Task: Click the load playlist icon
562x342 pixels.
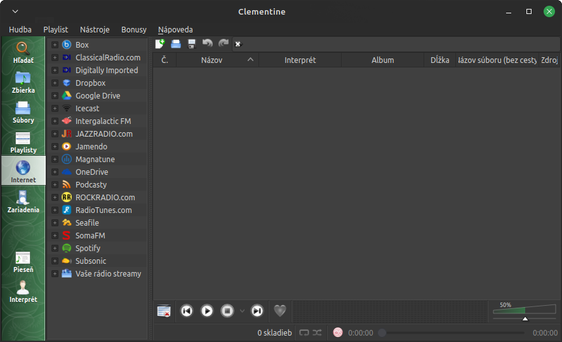Action: (x=176, y=44)
